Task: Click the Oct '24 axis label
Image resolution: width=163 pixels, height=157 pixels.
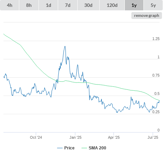Action: click(x=36, y=137)
